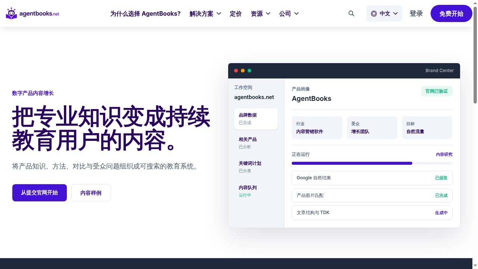Click the 产品图片匹配 row
Viewport: 478px width, 269px height.
(x=372, y=195)
